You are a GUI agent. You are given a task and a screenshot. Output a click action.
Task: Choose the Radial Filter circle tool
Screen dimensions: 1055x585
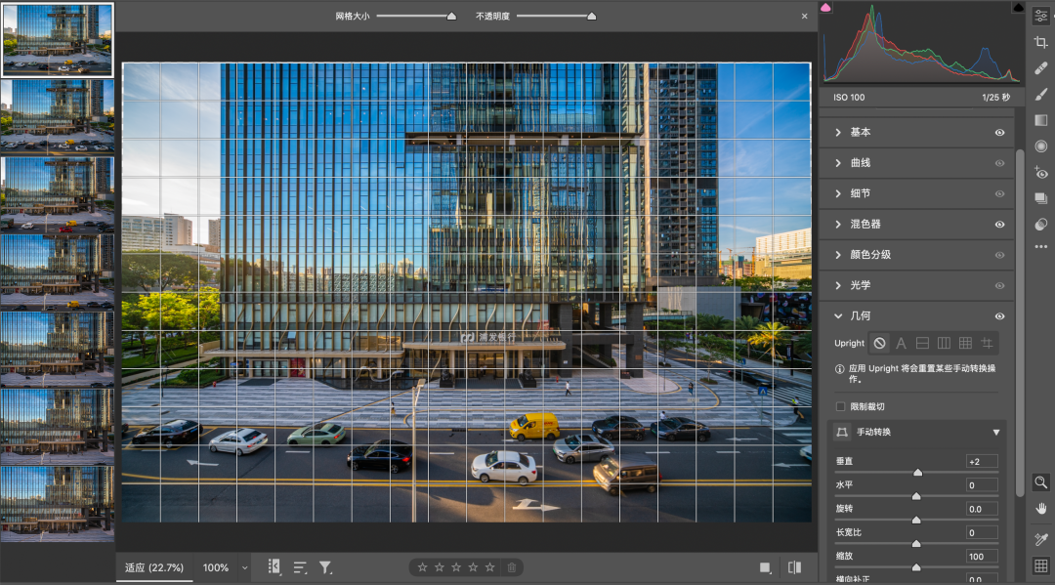1040,146
